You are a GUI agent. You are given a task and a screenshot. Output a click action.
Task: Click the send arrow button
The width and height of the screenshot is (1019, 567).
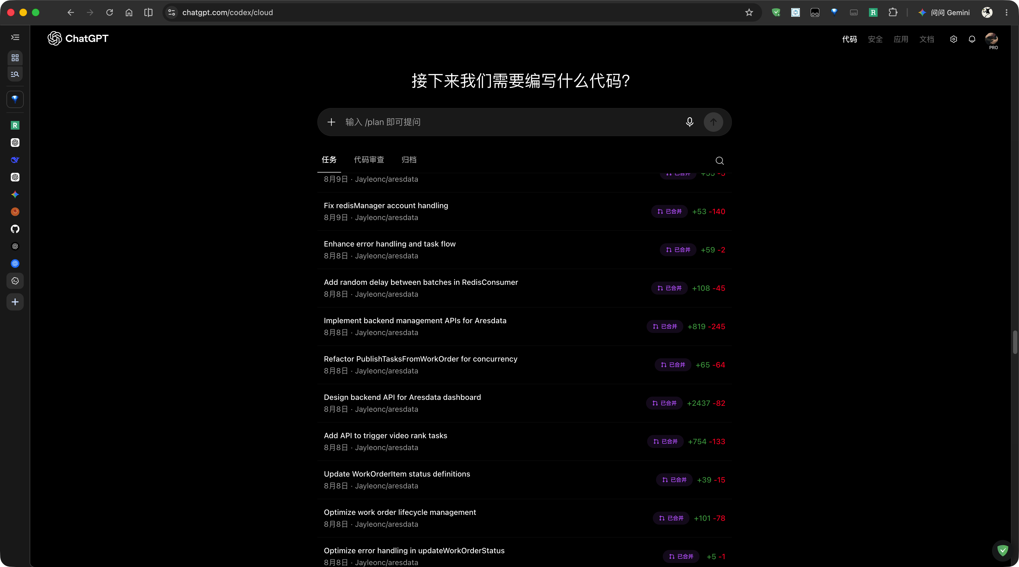tap(713, 122)
